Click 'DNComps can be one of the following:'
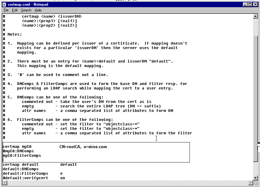Screen dimensions: 260x187 pyautogui.click(x=60, y=97)
